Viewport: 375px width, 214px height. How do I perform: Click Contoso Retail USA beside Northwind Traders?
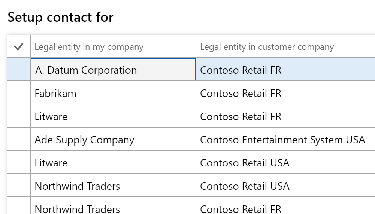click(x=245, y=186)
